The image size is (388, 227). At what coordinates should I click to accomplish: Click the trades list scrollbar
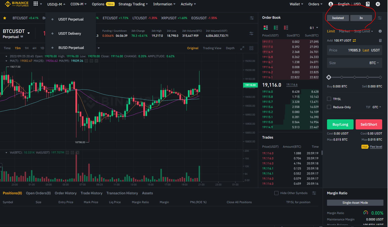pyautogui.click(x=322, y=153)
